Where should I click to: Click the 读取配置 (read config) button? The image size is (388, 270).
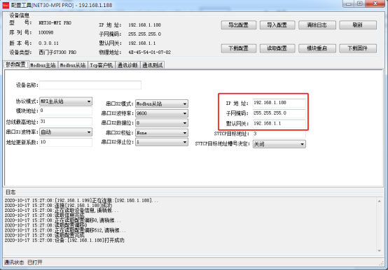coord(277,48)
